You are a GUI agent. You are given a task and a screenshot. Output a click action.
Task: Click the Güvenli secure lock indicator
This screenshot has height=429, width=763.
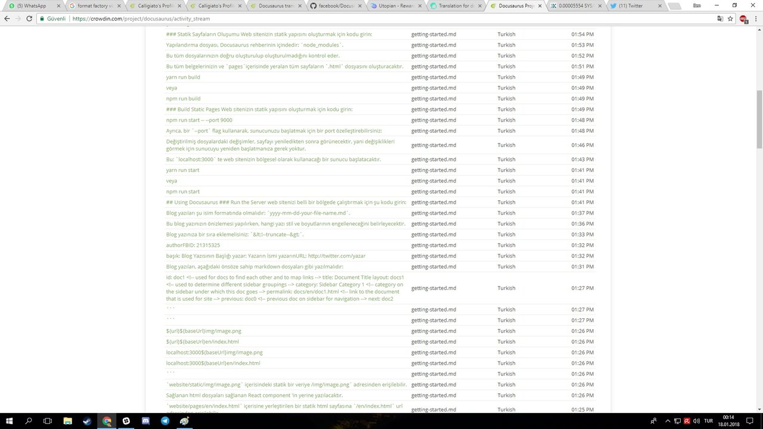[x=53, y=18]
